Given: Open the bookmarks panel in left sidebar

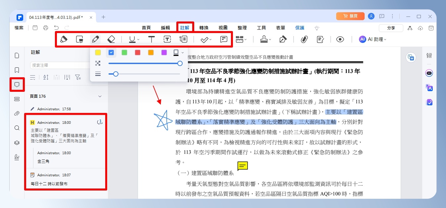Looking at the screenshot, I should pos(17,70).
